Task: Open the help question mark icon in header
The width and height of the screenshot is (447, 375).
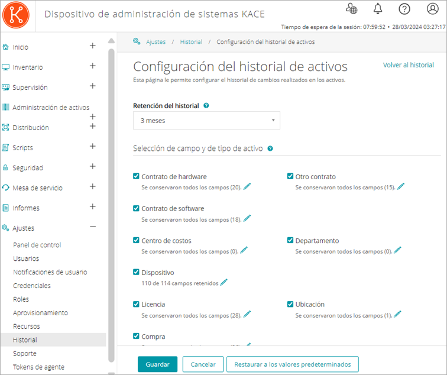Action: click(x=404, y=9)
